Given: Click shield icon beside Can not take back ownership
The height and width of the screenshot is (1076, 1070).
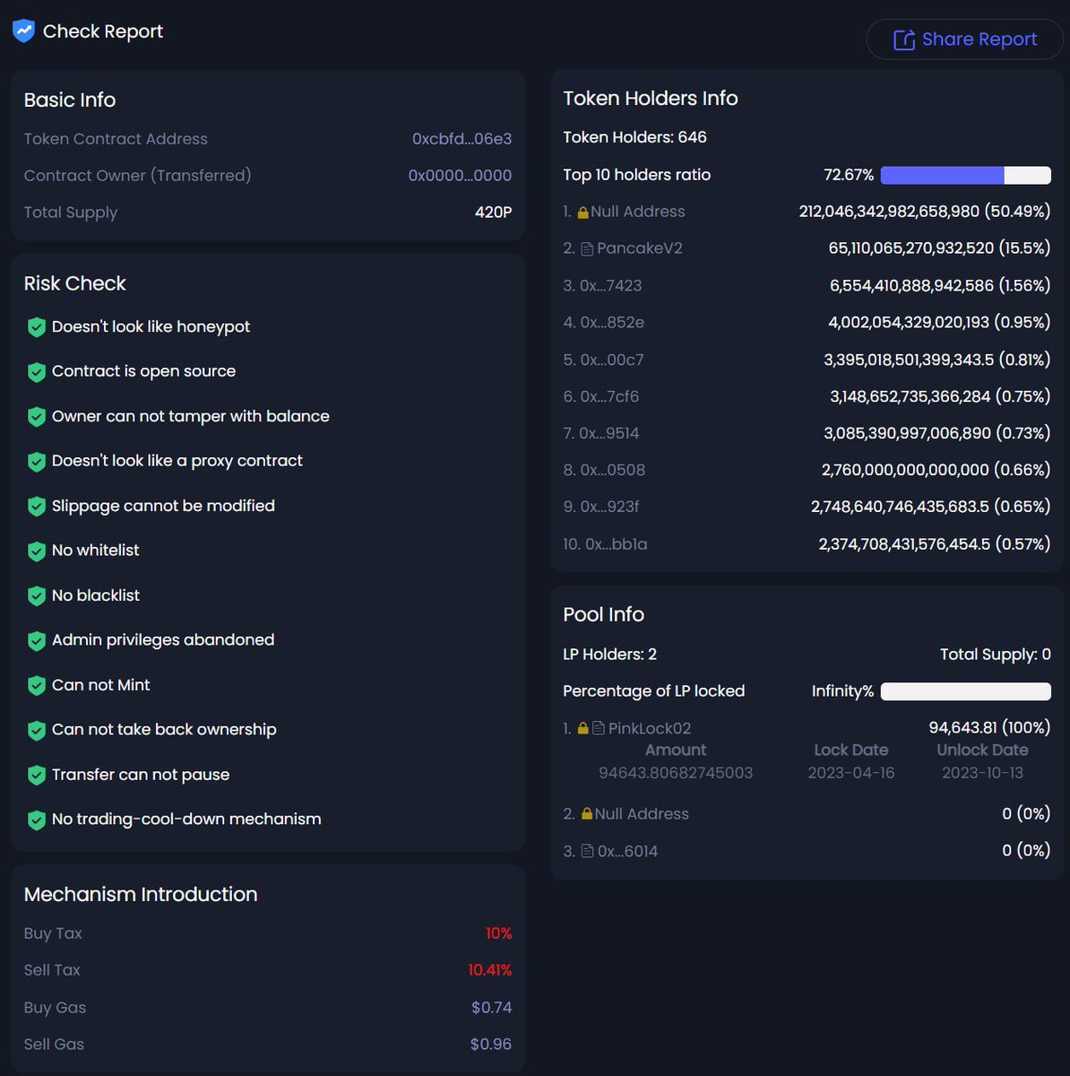Looking at the screenshot, I should tap(37, 731).
